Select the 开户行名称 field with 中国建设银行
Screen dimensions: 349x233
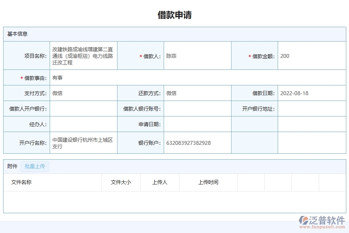point(83,143)
